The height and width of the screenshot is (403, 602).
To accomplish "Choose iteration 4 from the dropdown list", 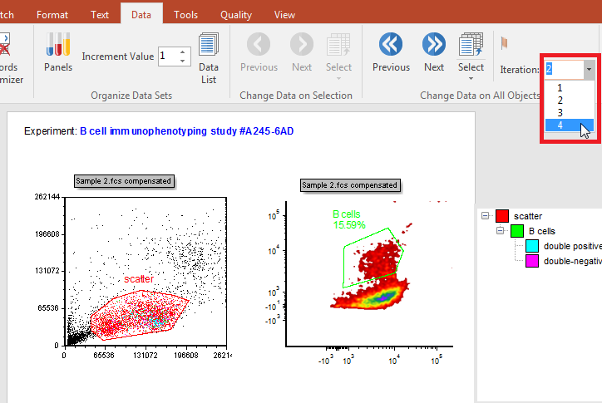I will [x=560, y=125].
